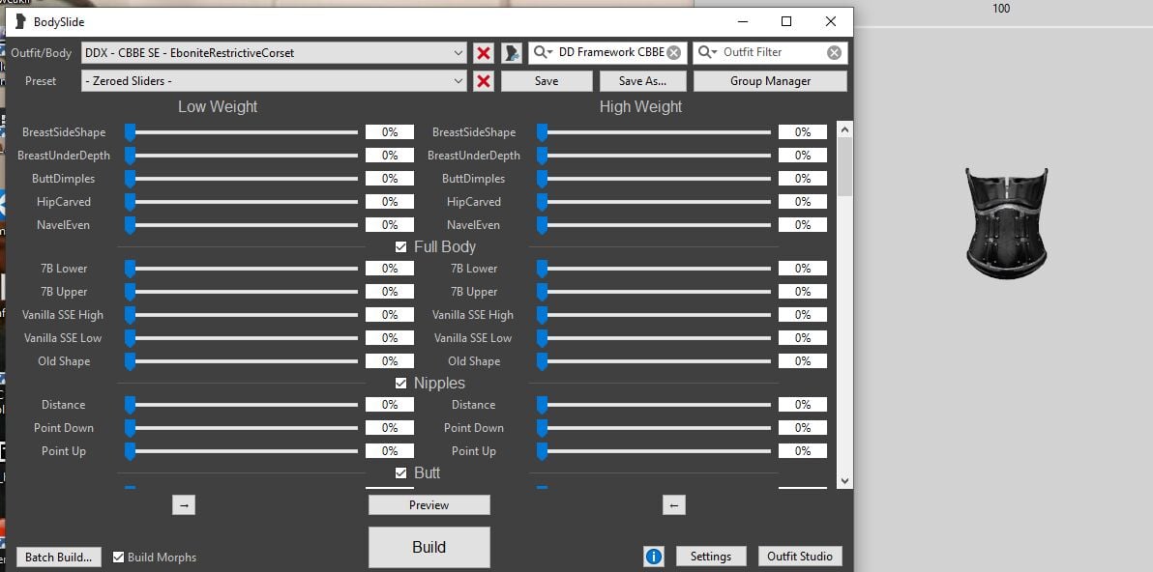
Task: Click the High Weight Distance slider handle
Action: point(542,405)
